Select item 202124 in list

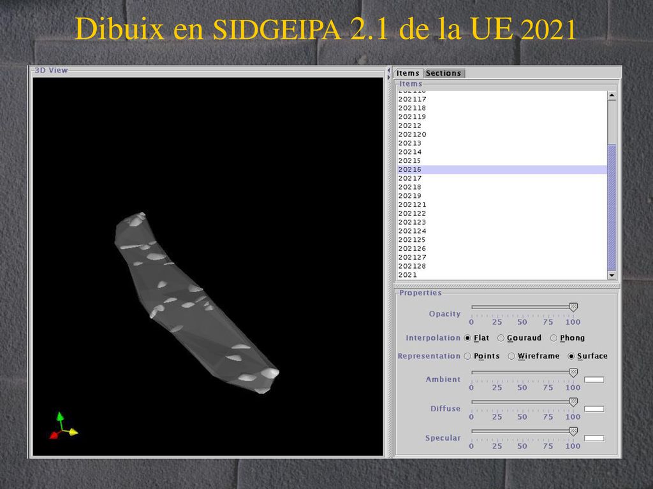[503, 230]
